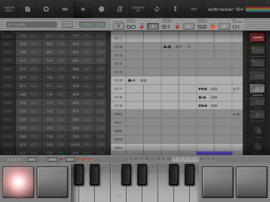Start recording with the record button
The image size is (270, 202).
pos(101,9)
